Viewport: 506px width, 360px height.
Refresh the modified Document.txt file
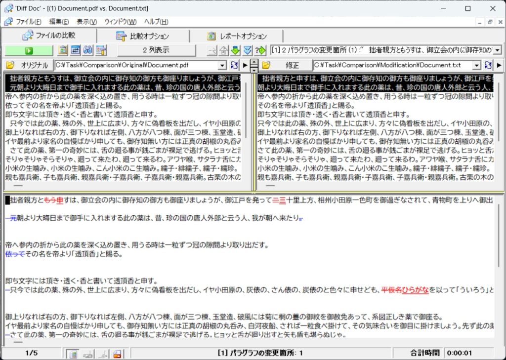click(488, 65)
